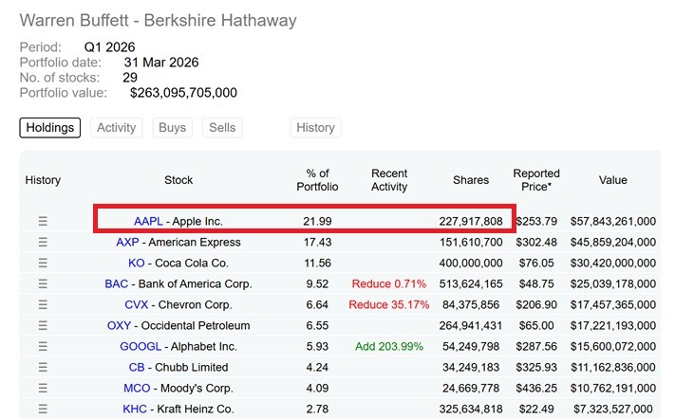
Task: Sort by Recent Activity header
Action: pyautogui.click(x=389, y=180)
